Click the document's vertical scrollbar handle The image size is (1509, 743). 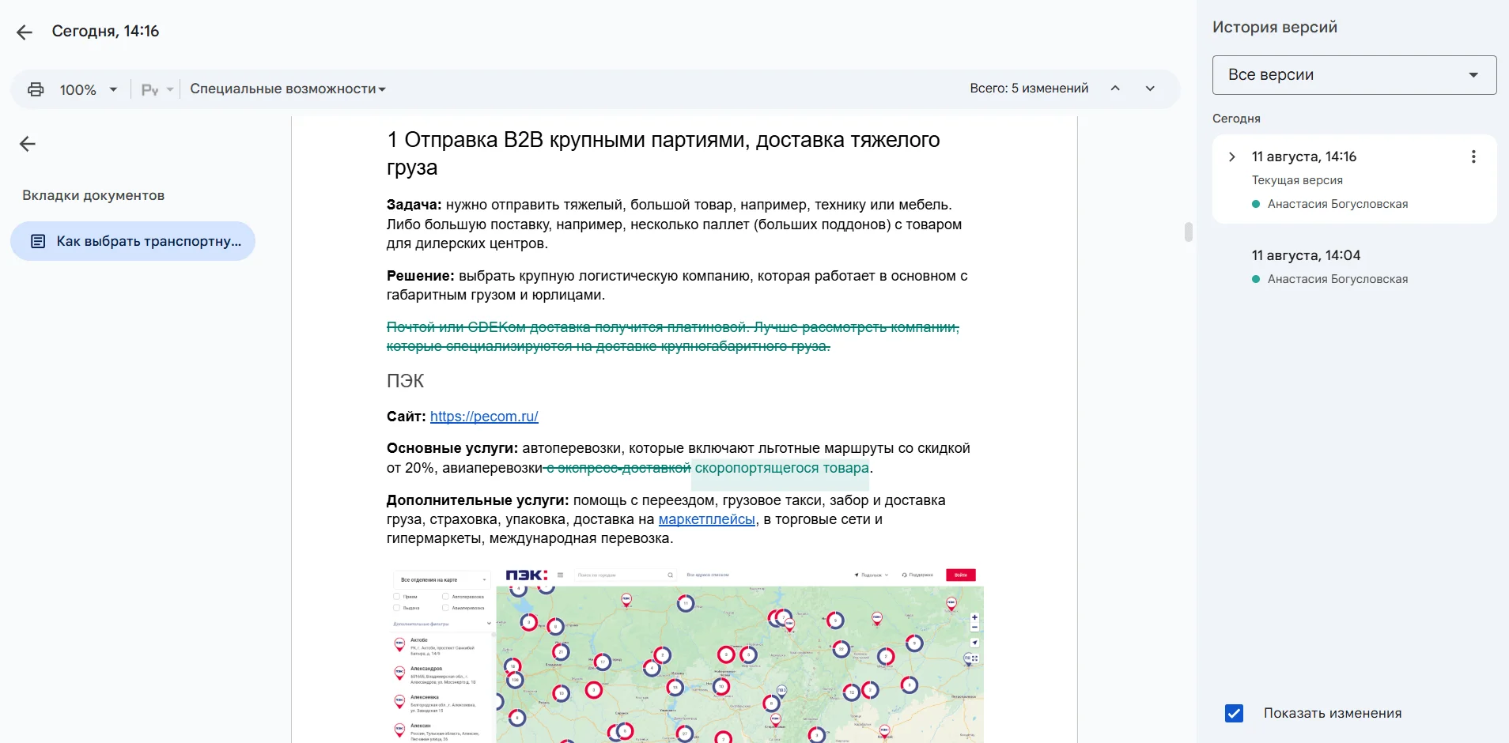1188,232
